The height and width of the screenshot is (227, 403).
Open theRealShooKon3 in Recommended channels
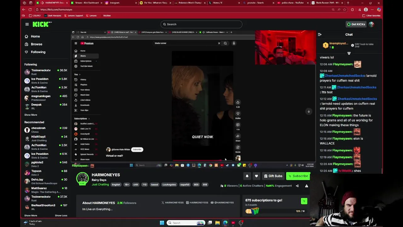[x=46, y=207]
